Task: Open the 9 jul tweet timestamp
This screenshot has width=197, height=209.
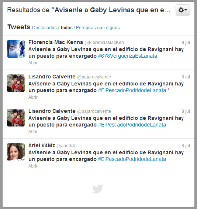Action: pyautogui.click(x=186, y=43)
